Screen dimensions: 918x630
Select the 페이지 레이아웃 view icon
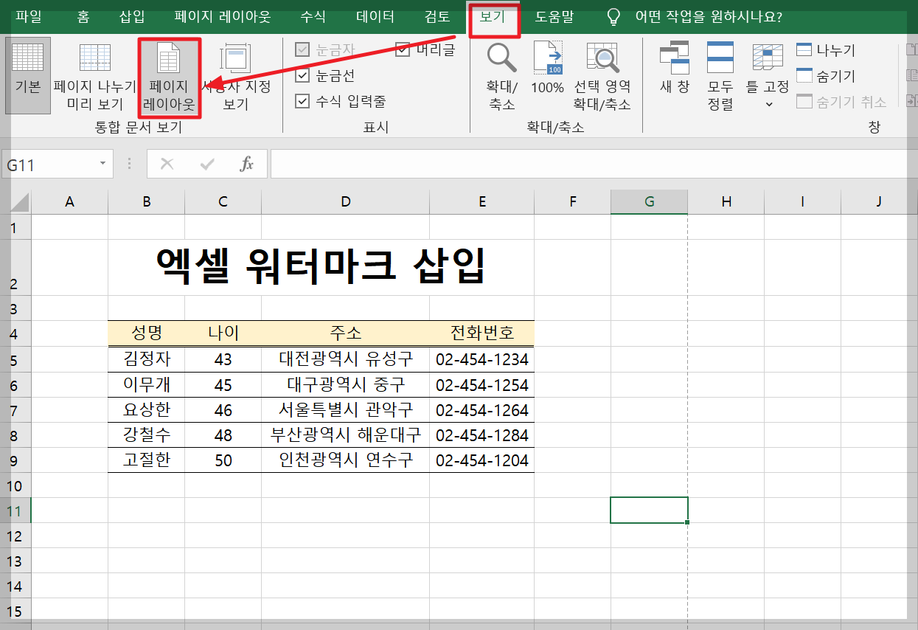pos(170,74)
